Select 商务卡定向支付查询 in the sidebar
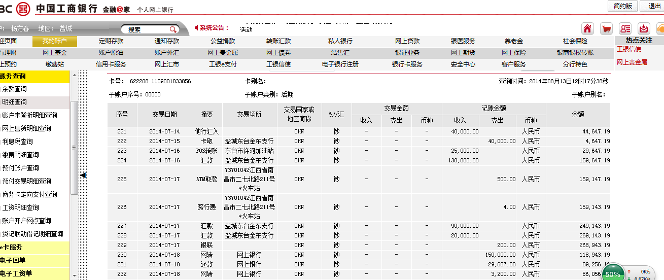Image resolution: width=664 pixels, height=280 pixels. click(x=30, y=194)
